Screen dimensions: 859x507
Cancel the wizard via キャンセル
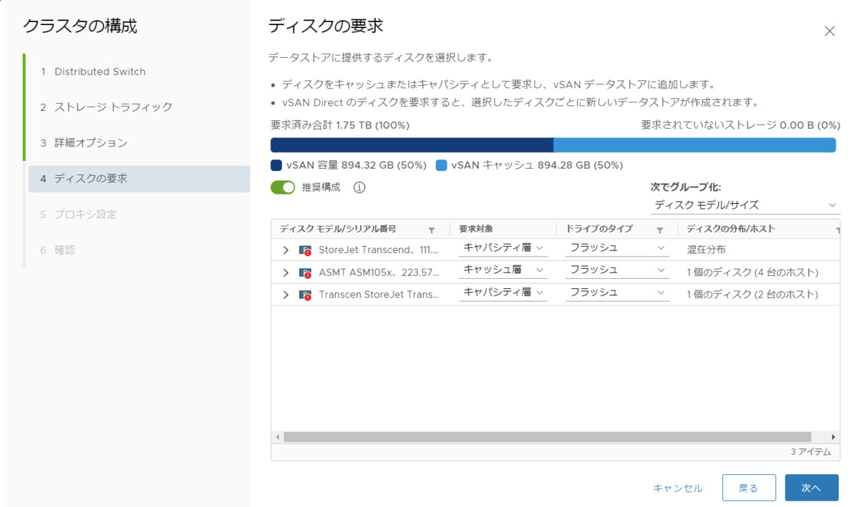pyautogui.click(x=678, y=487)
